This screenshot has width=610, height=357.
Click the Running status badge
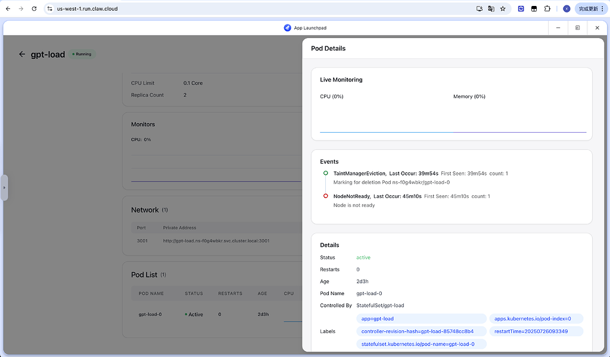tap(82, 54)
